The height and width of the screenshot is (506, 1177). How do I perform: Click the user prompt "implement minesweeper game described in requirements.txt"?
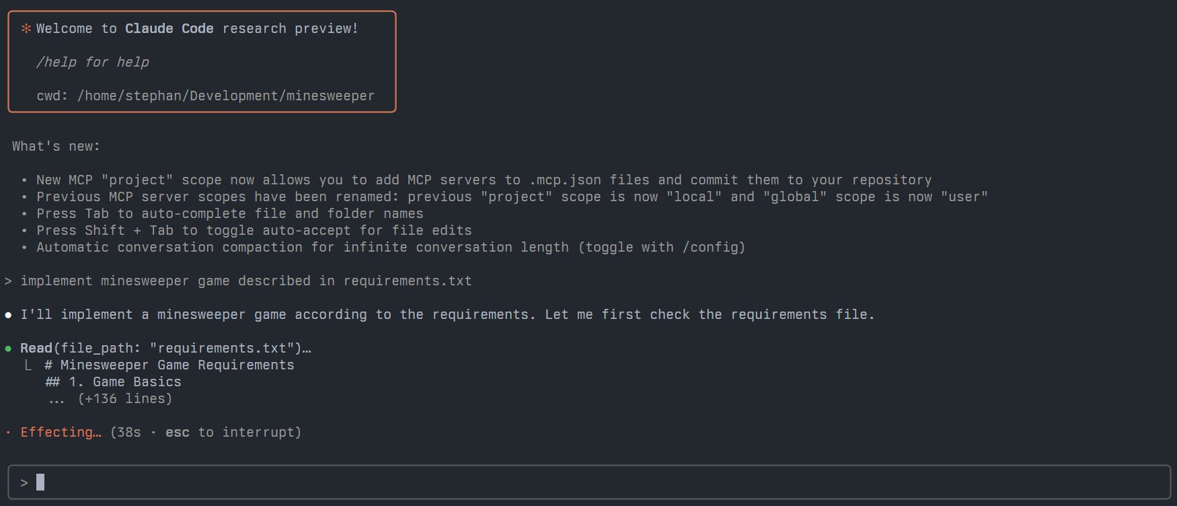point(246,281)
